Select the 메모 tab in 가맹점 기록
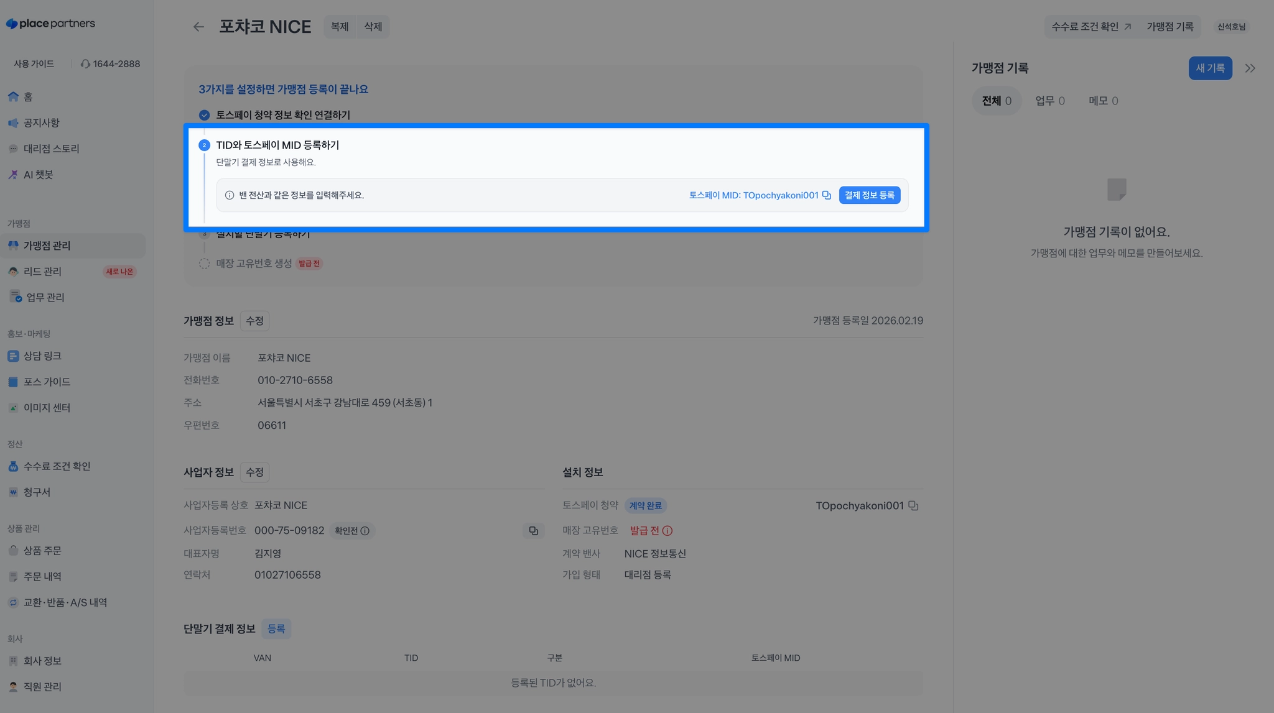The width and height of the screenshot is (1274, 713). pyautogui.click(x=1103, y=101)
